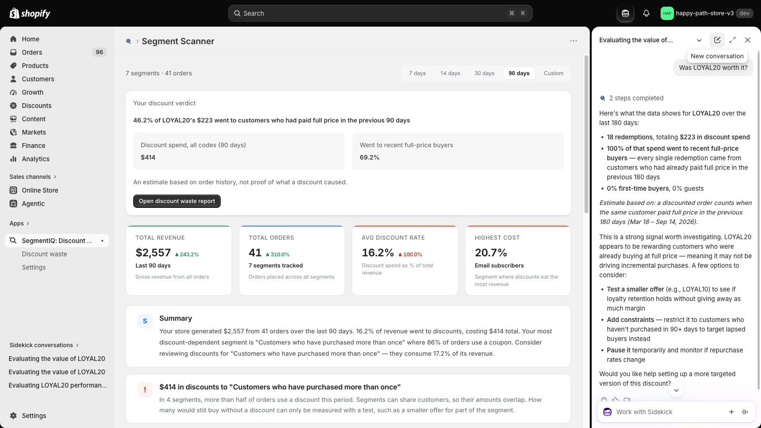This screenshot has width=761, height=428.
Task: Click the Products tag icon
Action: click(x=13, y=66)
